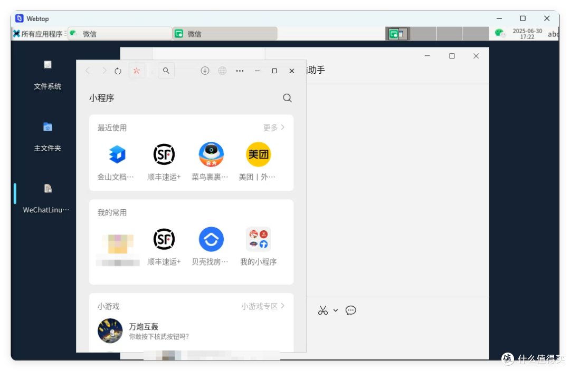Reload the mini program page
570x371 pixels.
[118, 71]
